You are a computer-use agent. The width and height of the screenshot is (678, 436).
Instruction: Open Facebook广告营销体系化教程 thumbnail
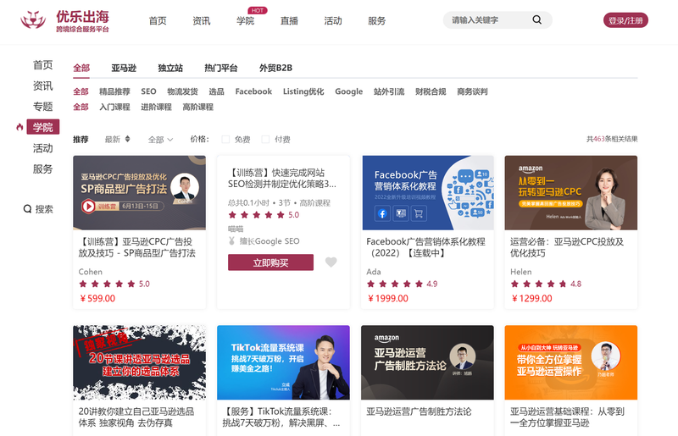[427, 193]
